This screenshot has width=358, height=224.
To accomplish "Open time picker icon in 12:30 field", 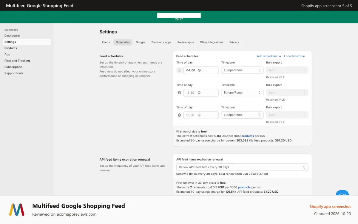I will pyautogui.click(x=199, y=93).
